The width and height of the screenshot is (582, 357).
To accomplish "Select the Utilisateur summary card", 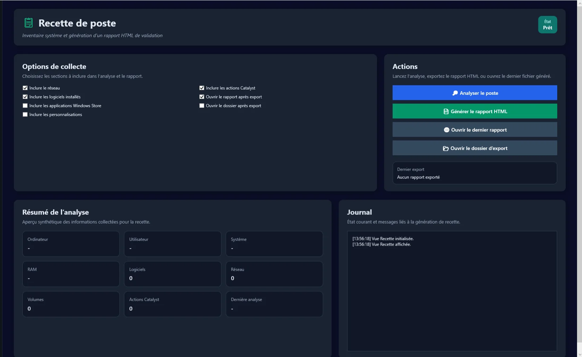I will 173,244.
